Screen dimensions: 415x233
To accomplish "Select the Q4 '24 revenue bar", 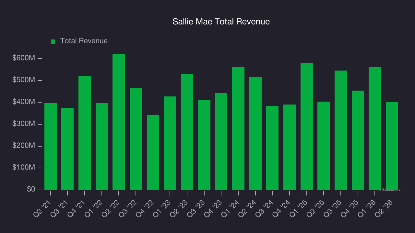I will pyautogui.click(x=290, y=147).
